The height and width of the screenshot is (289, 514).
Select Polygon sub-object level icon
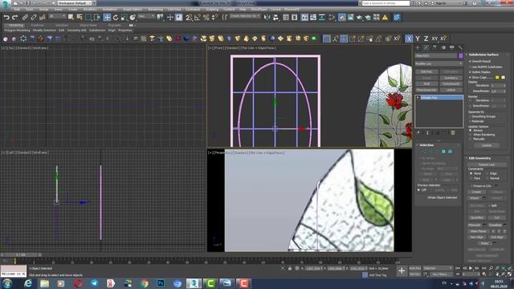(443, 152)
